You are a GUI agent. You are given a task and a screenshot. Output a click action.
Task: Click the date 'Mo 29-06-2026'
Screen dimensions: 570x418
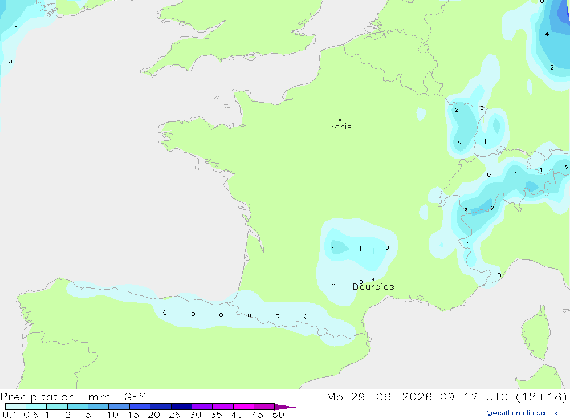[379, 397]
